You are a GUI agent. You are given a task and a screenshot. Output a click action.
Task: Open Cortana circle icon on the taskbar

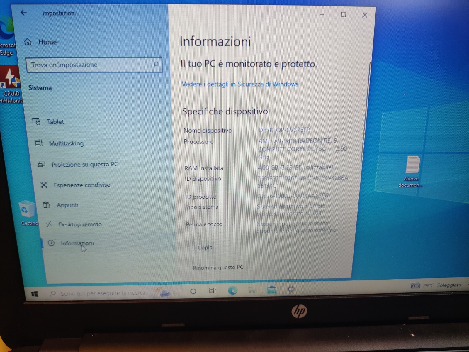tap(193, 291)
